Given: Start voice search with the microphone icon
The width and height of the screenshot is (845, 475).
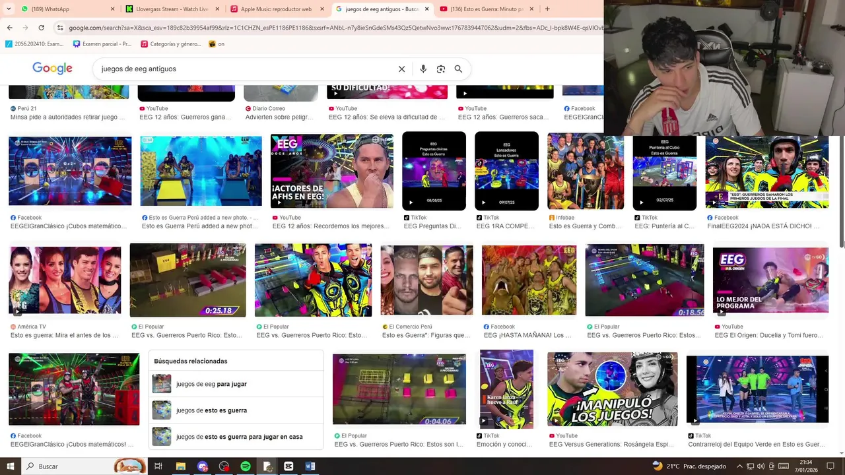Looking at the screenshot, I should (x=423, y=69).
